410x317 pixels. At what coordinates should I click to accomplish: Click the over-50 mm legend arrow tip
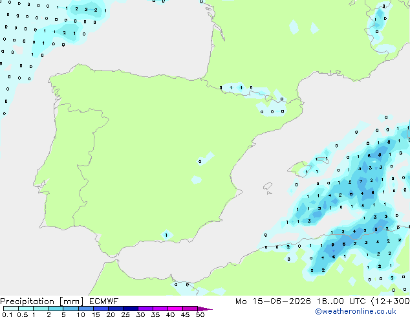tap(205, 309)
